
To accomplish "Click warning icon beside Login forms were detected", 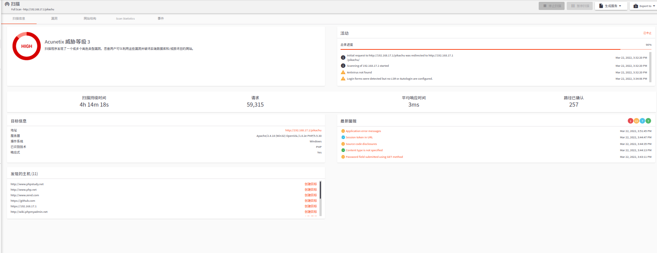I will (x=343, y=79).
